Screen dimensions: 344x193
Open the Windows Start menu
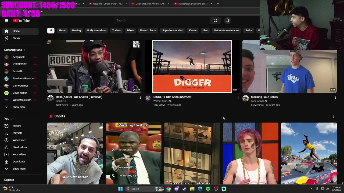pos(120,189)
